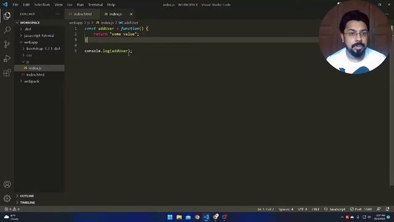Image resolution: width=394 pixels, height=222 pixels.
Task: Click the microphone tray icon
Action: tap(358, 217)
